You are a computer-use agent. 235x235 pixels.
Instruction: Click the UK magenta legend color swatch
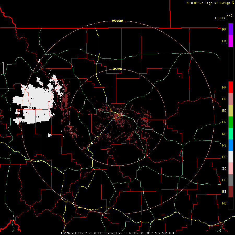point(231,41)
